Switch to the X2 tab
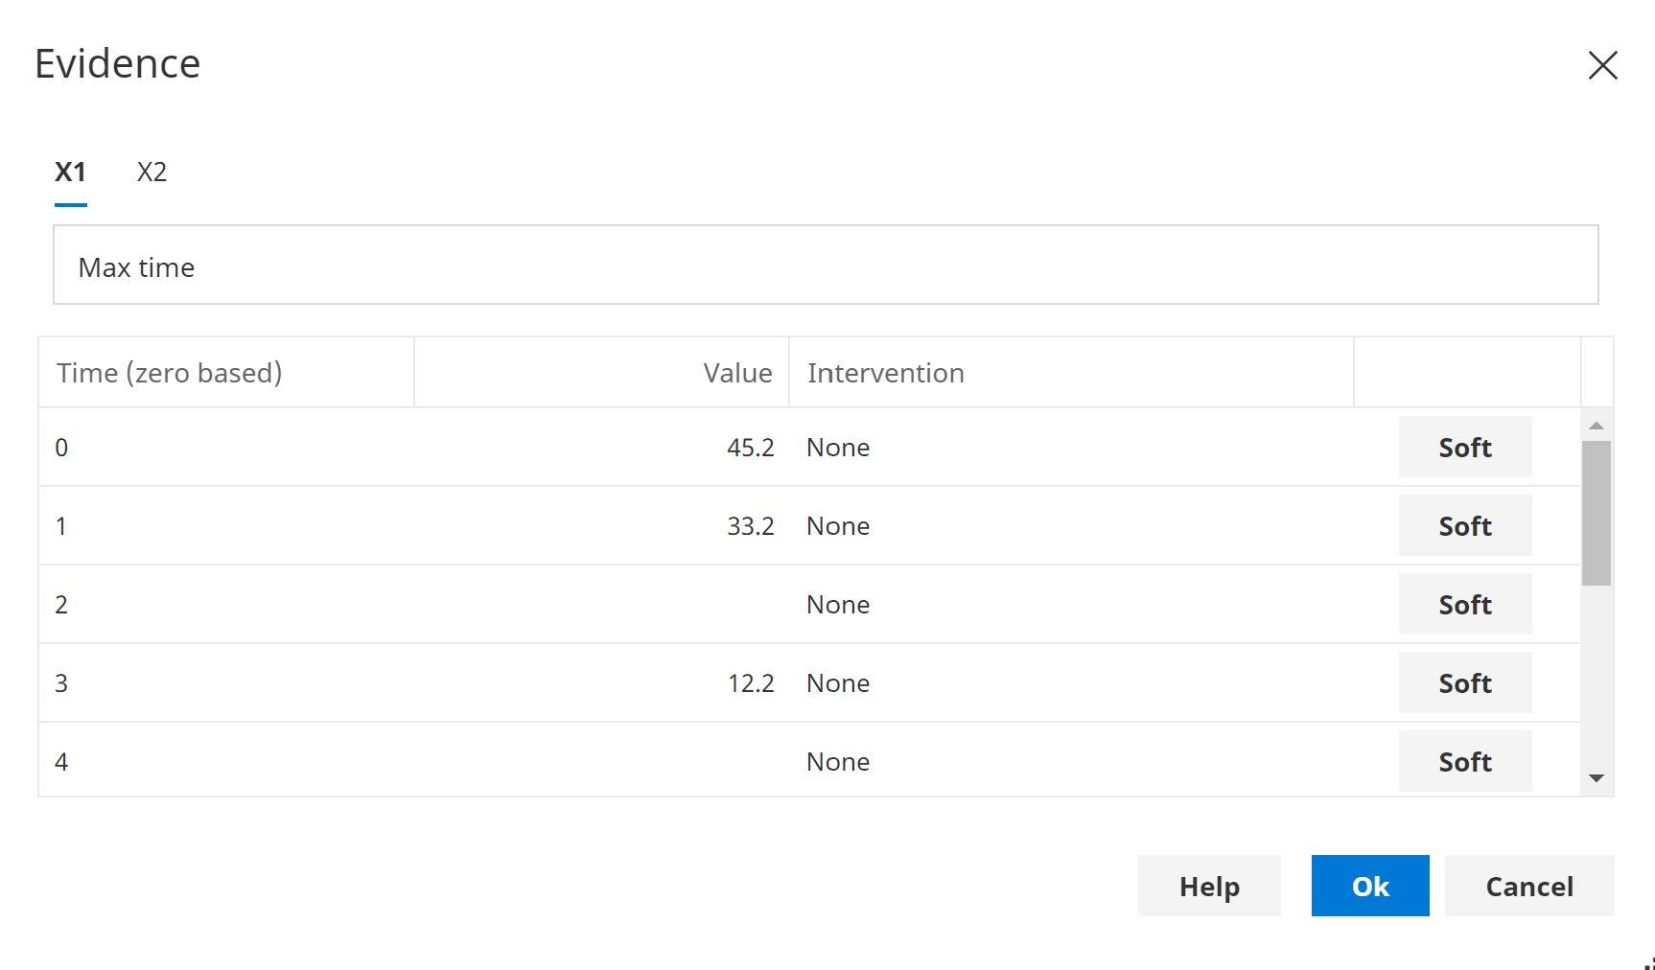1655x970 pixels. click(x=152, y=173)
